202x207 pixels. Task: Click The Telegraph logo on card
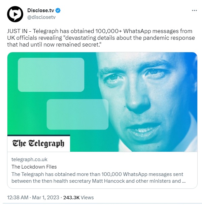(38, 143)
